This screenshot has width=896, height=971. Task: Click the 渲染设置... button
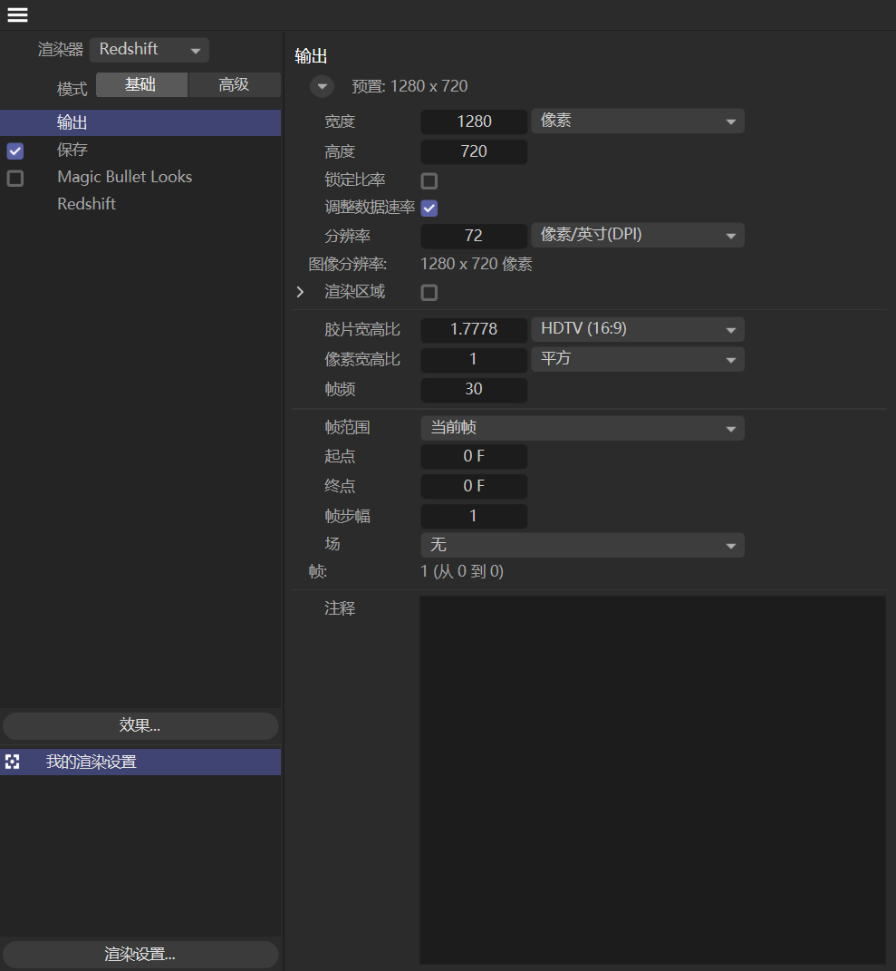tap(140, 954)
